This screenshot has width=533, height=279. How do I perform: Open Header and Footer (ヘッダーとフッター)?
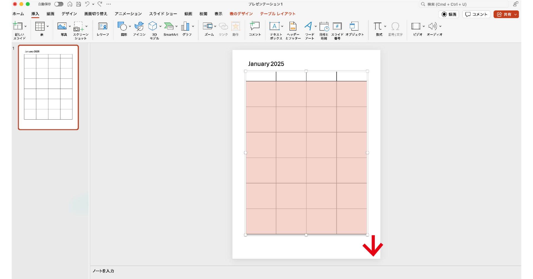[293, 27]
